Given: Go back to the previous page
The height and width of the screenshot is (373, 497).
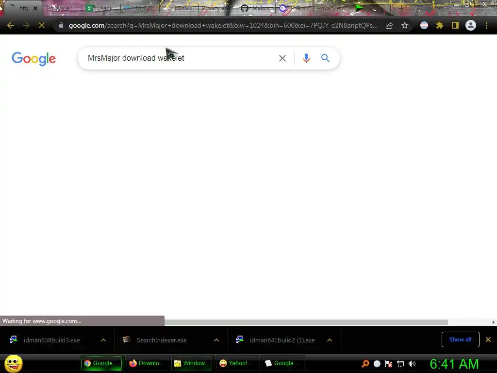Looking at the screenshot, I should (11, 25).
